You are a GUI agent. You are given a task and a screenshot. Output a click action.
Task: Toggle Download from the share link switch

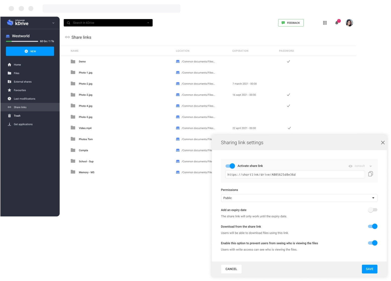(x=372, y=226)
